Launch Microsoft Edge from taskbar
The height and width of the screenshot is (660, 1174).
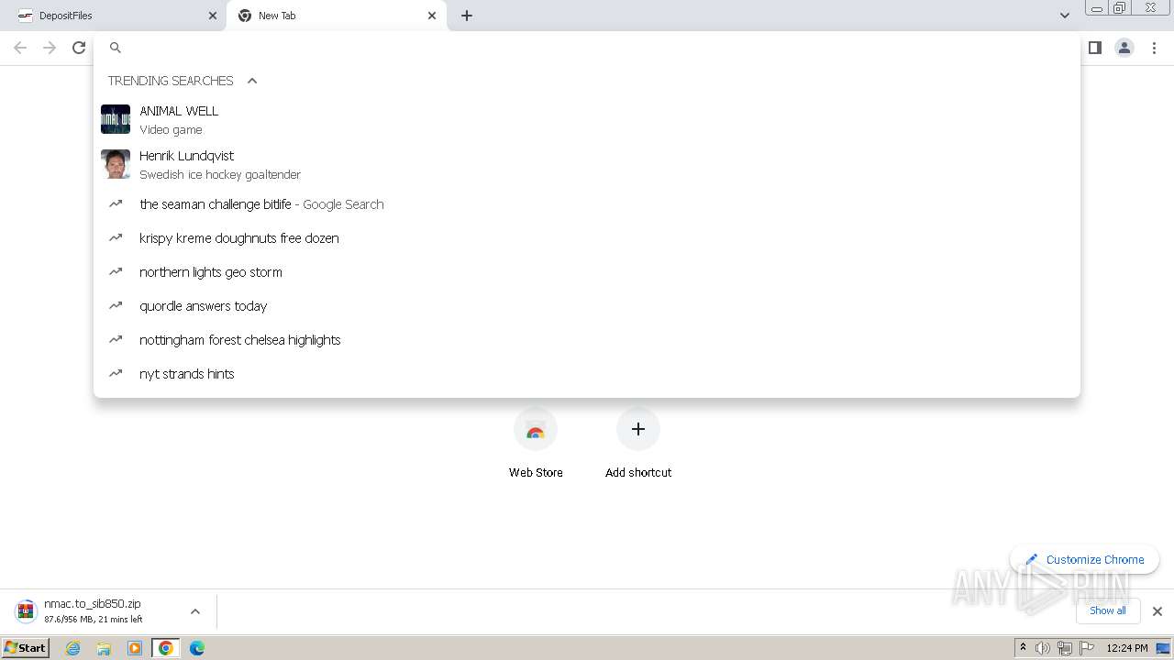click(197, 648)
